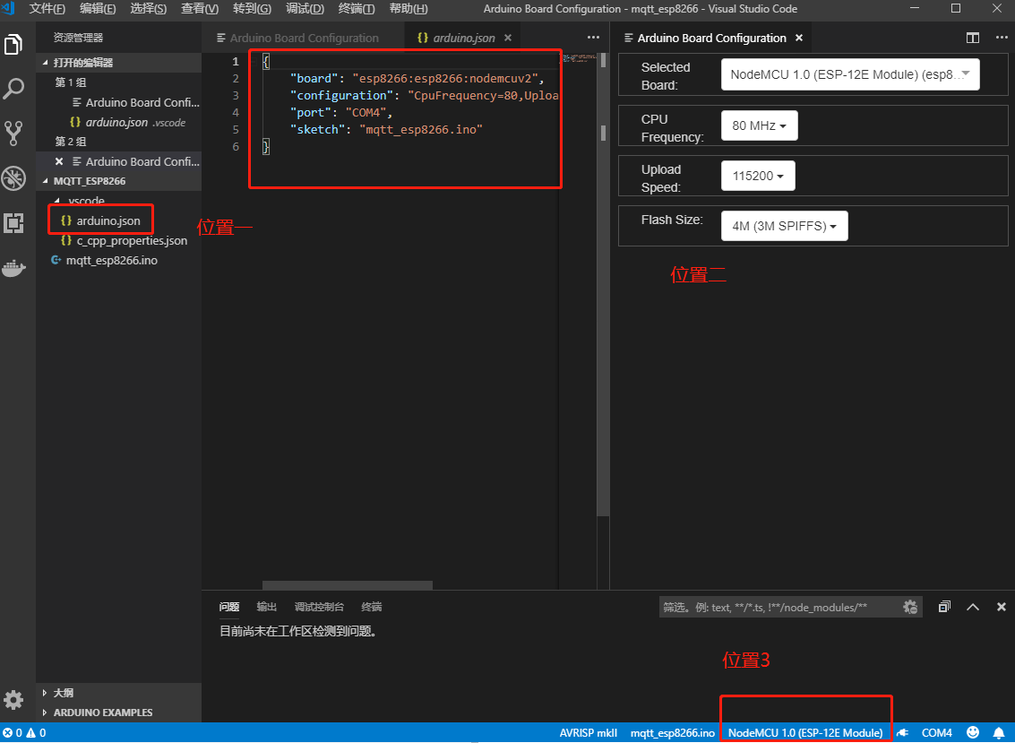1015x743 pixels.
Task: Open the Flash Size 4M dropdown
Action: (x=785, y=226)
